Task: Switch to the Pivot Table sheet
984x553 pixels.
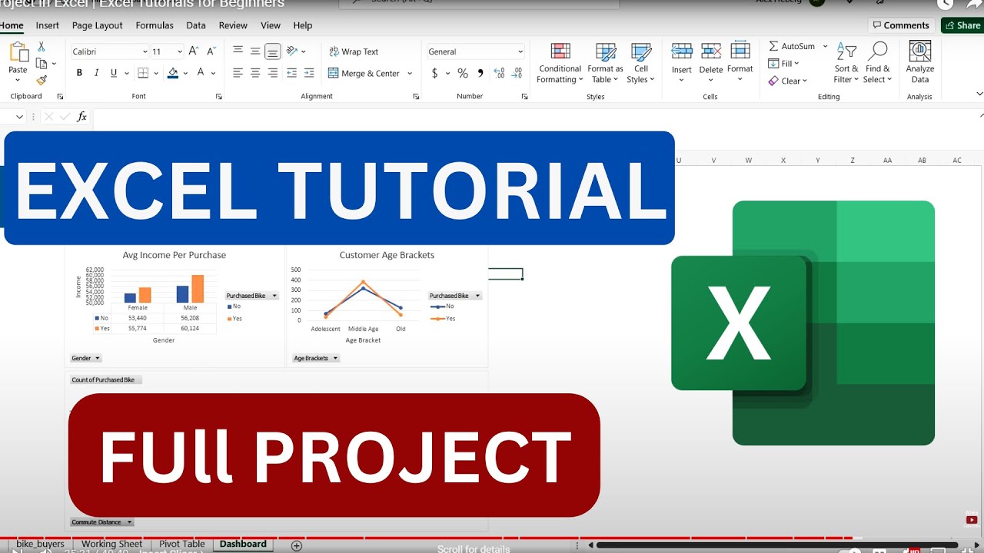Action: (x=182, y=544)
